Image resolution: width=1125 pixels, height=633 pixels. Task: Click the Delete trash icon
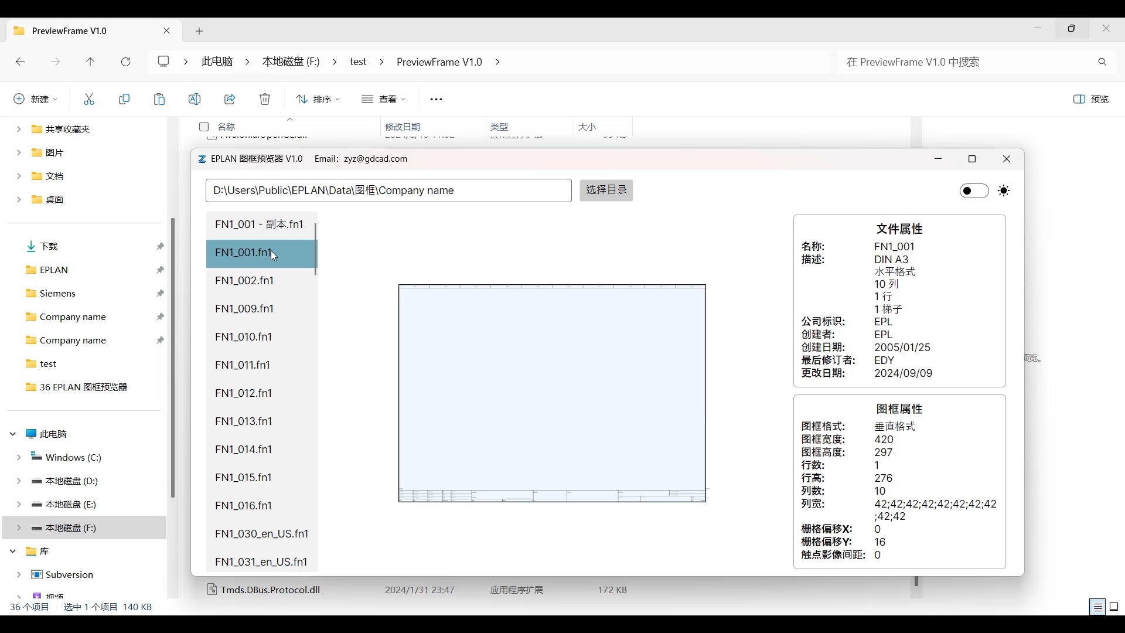[x=265, y=100]
